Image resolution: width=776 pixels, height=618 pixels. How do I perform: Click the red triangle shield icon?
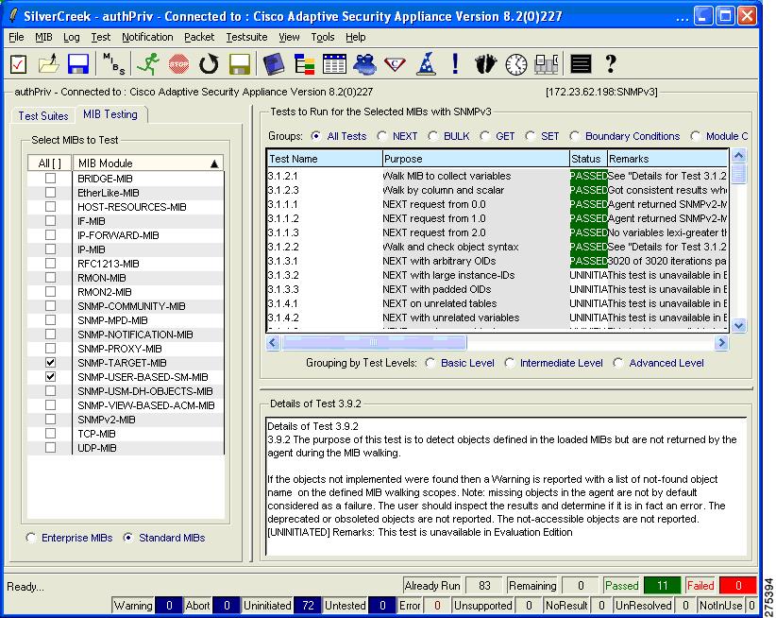coord(395,64)
